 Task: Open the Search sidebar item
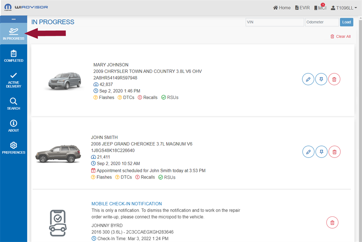click(x=13, y=104)
